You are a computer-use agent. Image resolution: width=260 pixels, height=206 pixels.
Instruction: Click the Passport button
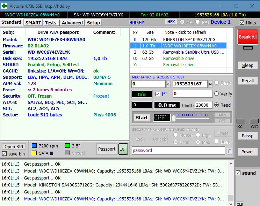pos(107,149)
